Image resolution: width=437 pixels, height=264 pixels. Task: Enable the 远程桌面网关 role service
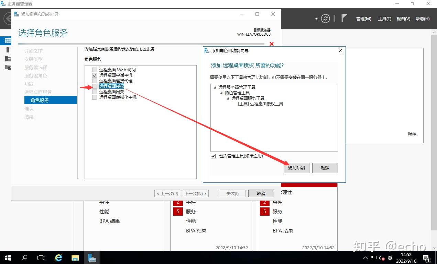94,92
